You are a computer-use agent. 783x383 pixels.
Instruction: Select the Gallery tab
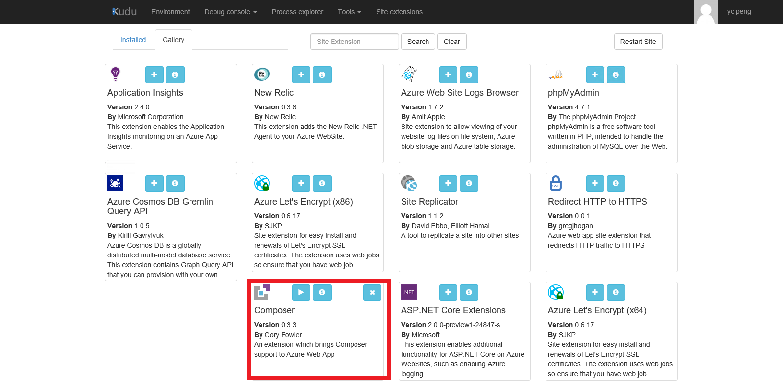coord(173,40)
